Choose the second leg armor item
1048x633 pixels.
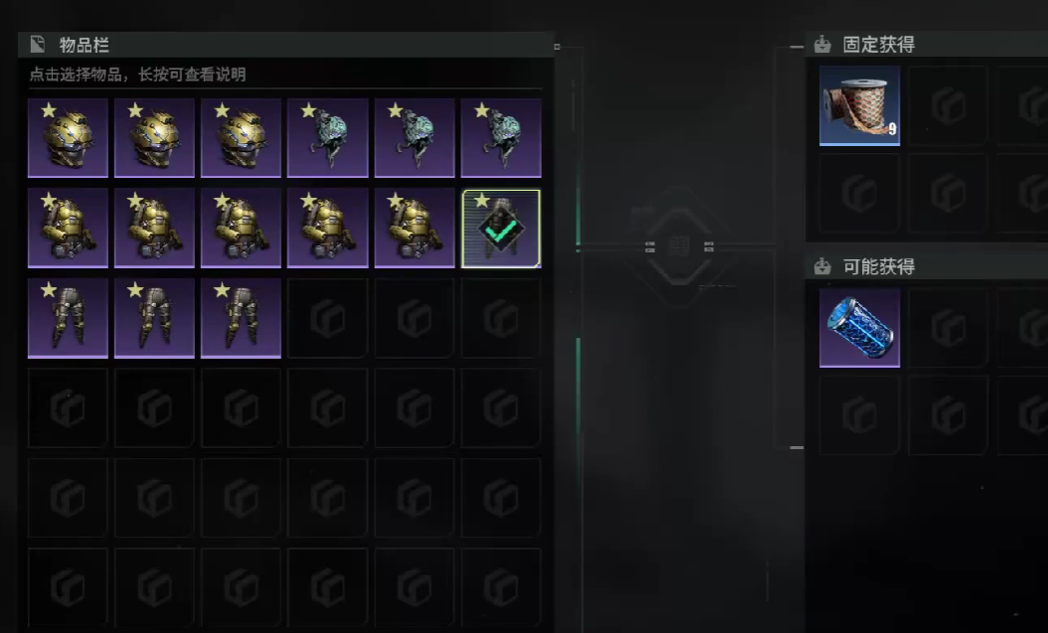click(154, 319)
